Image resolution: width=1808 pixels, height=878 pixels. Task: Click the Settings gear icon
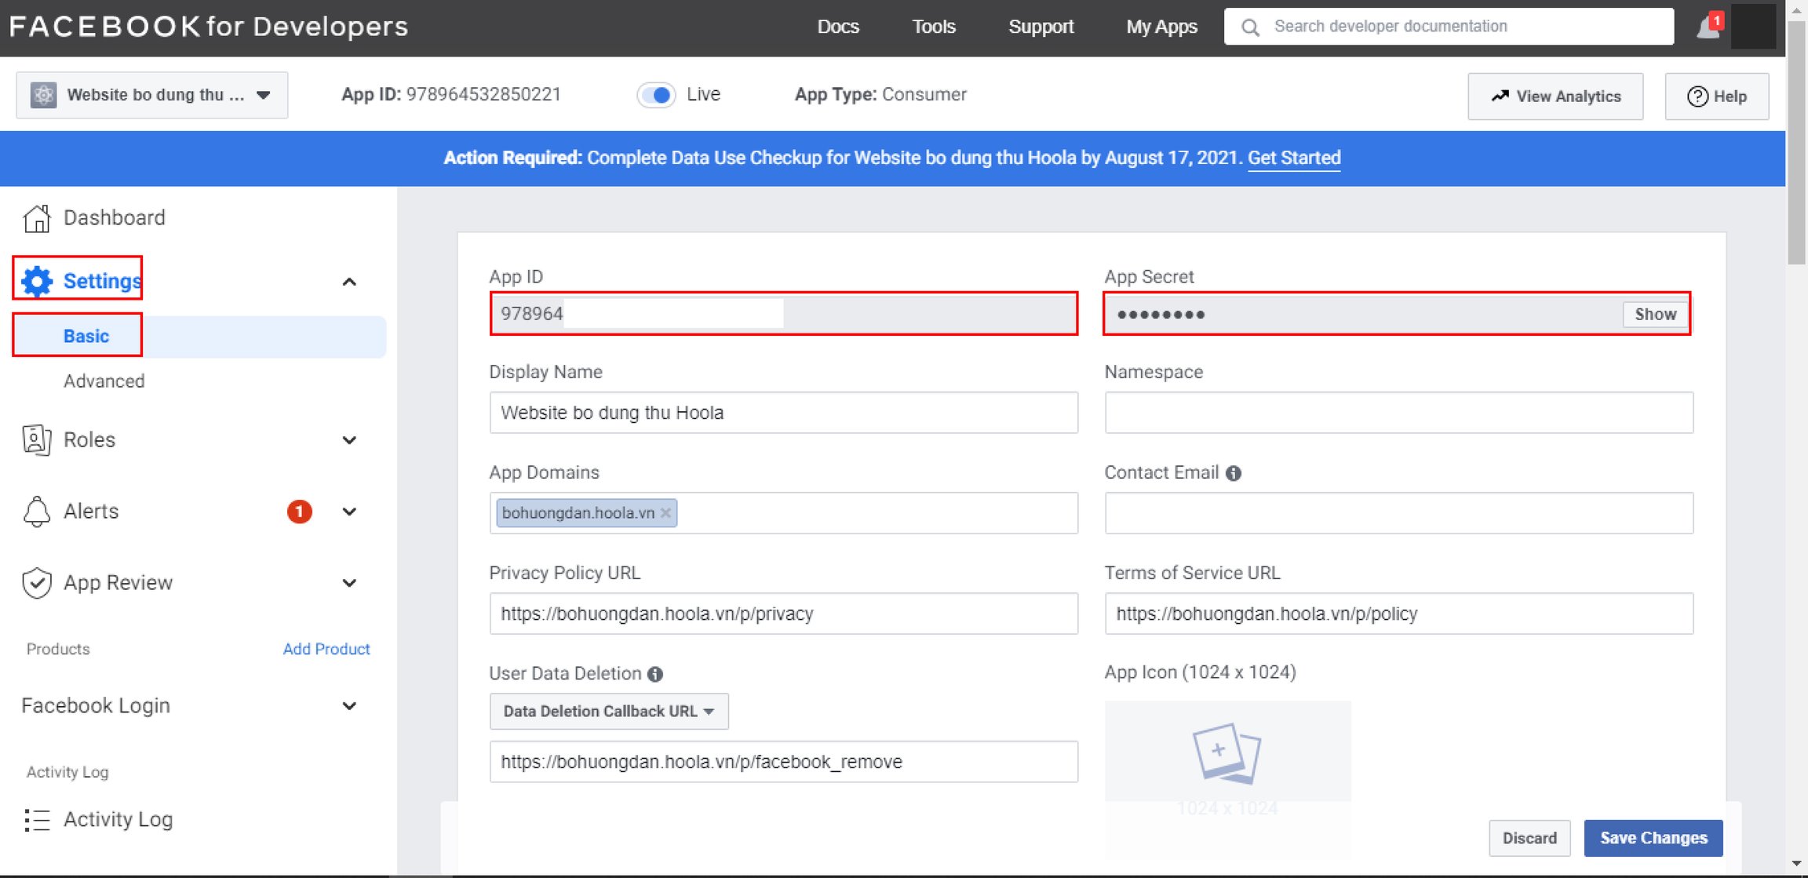(37, 281)
